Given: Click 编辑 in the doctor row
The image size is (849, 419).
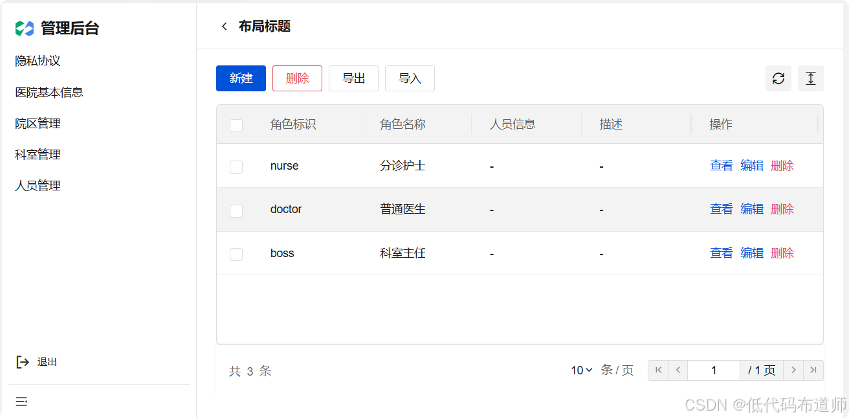Looking at the screenshot, I should point(752,209).
